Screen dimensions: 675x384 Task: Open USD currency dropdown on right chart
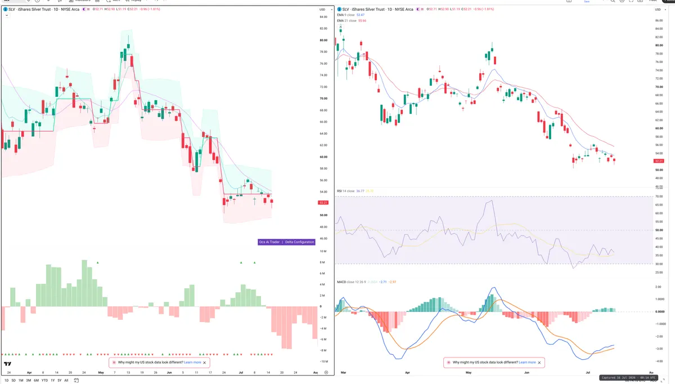tap(659, 10)
